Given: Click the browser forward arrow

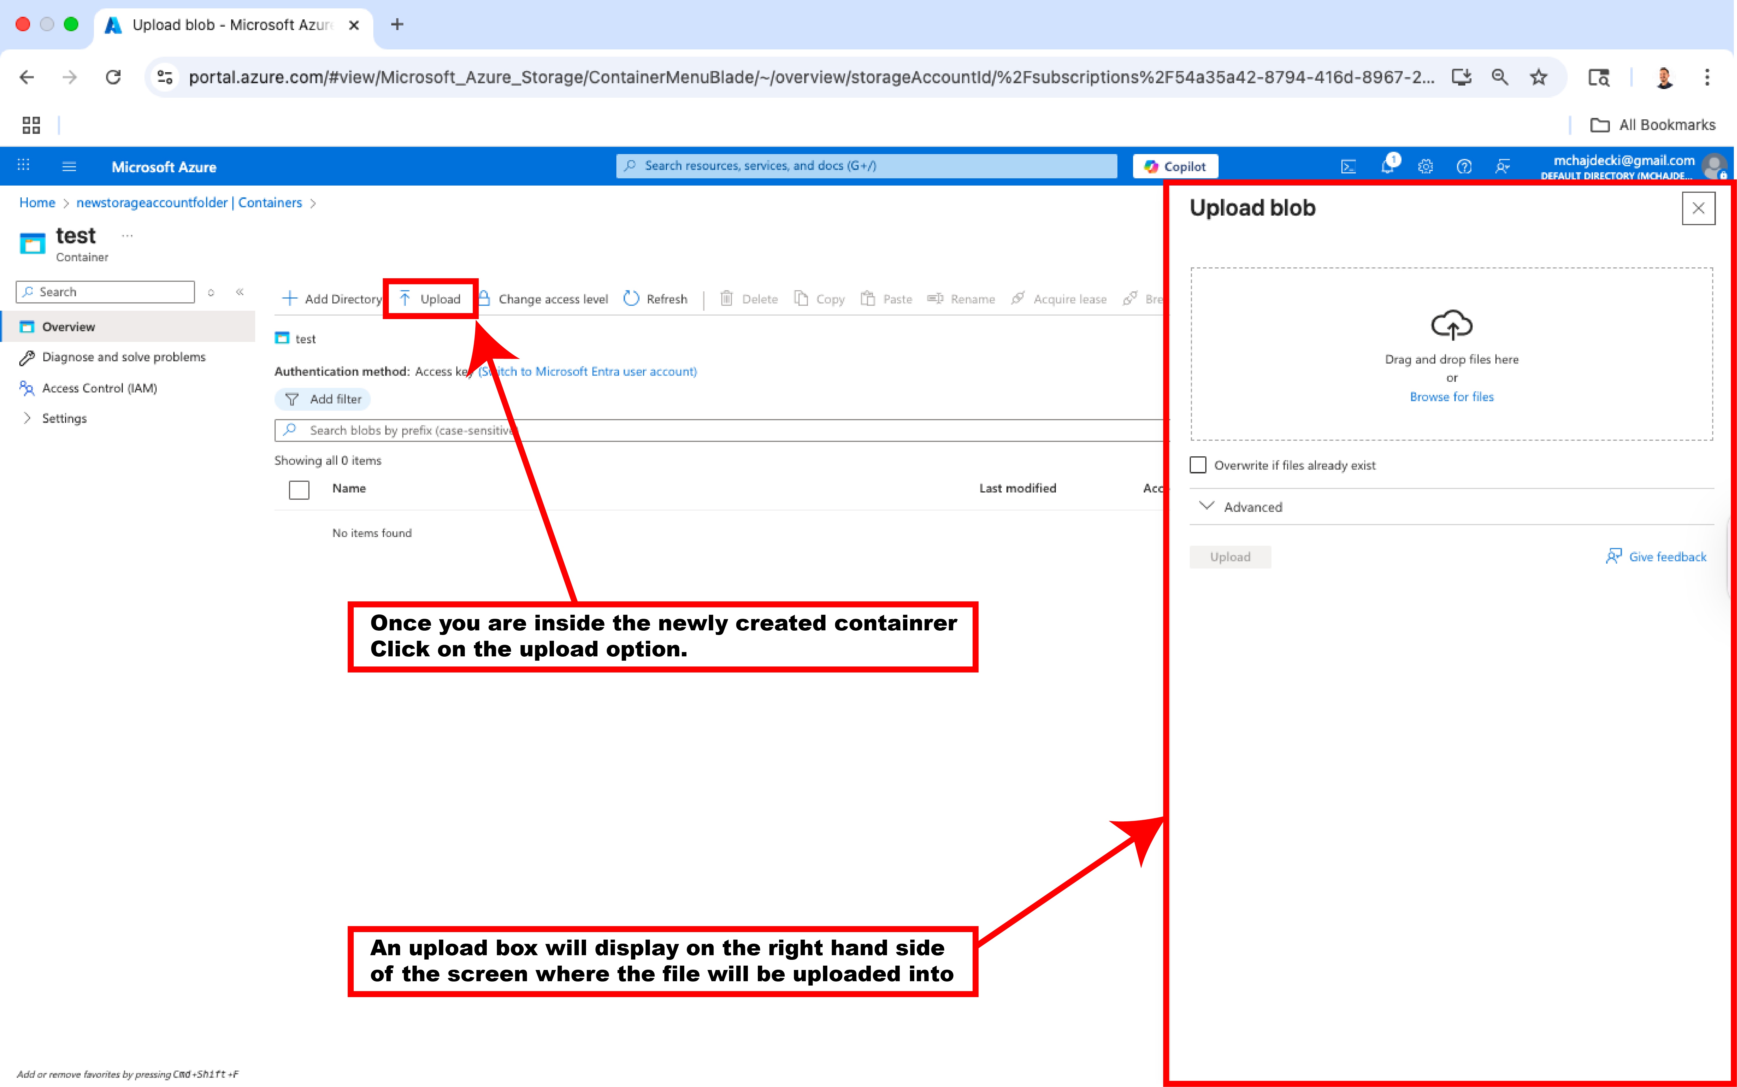Looking at the screenshot, I should coord(70,77).
